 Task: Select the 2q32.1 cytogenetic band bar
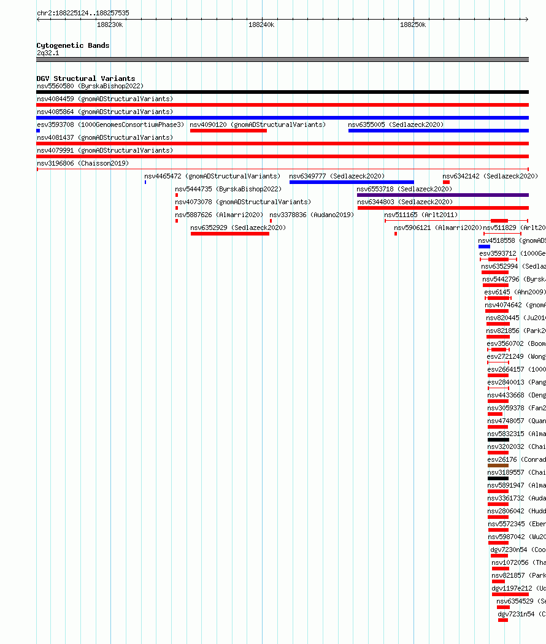click(283, 59)
